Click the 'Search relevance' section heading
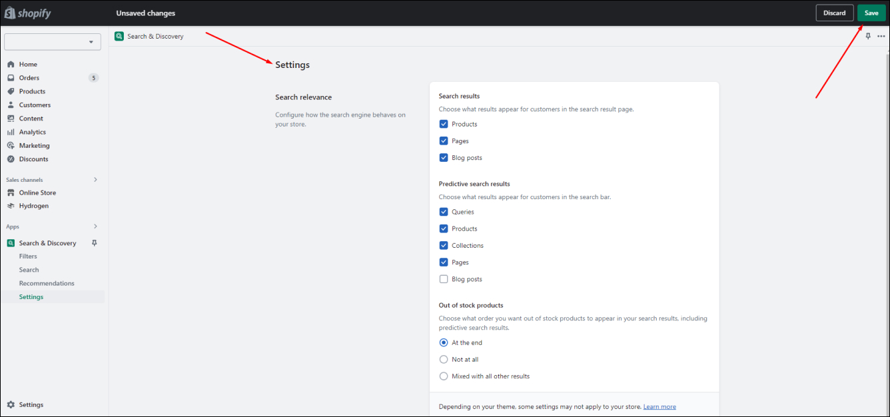The image size is (890, 417). (303, 97)
